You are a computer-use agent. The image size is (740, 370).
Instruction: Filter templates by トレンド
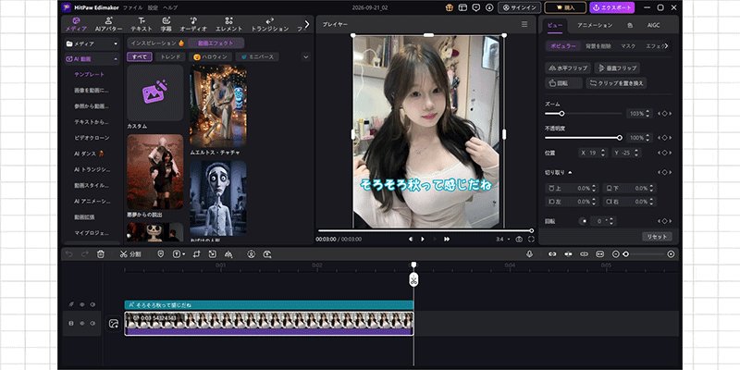[170, 56]
